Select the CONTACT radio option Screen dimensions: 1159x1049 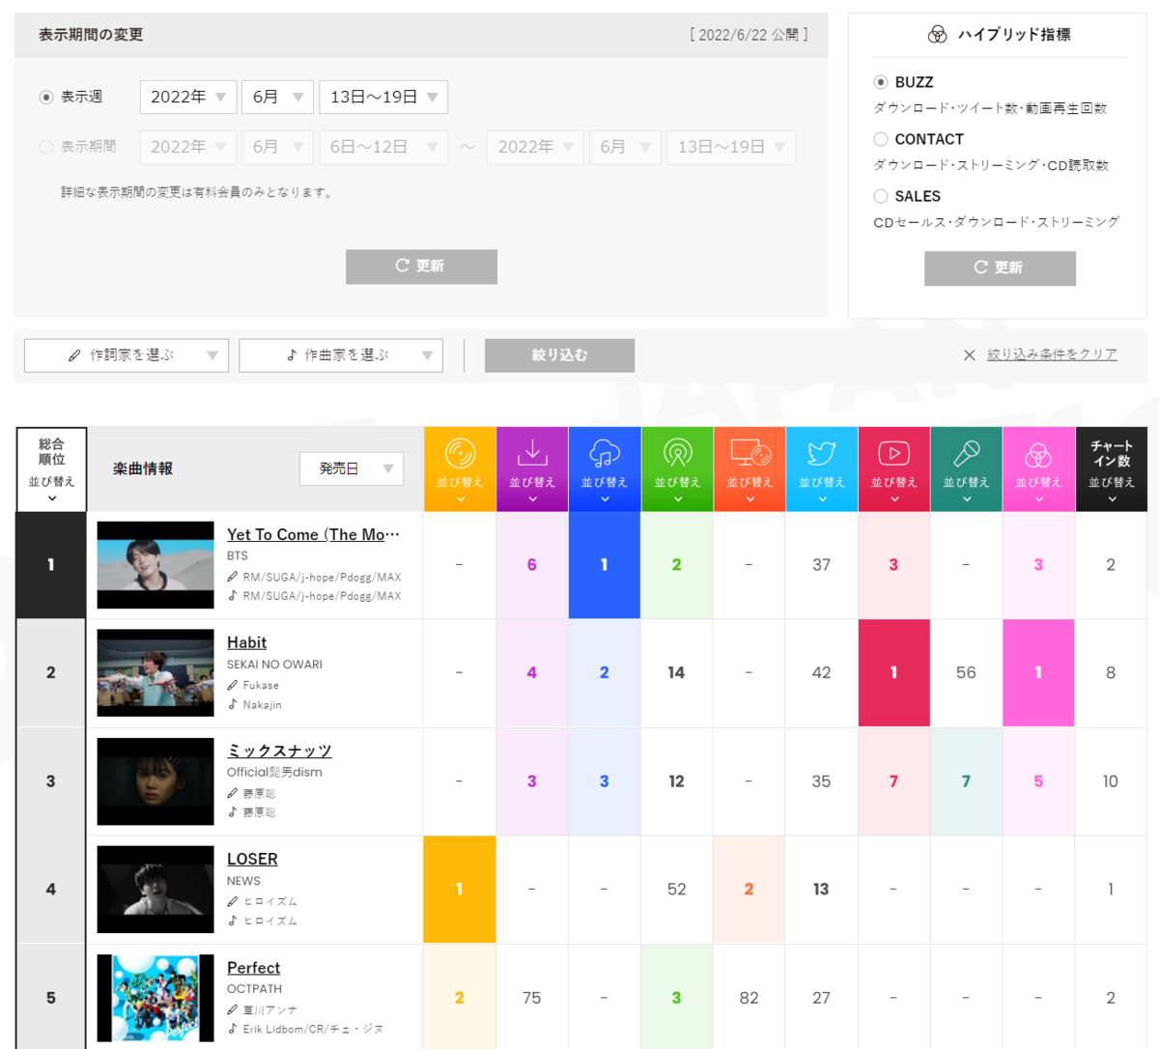(880, 139)
